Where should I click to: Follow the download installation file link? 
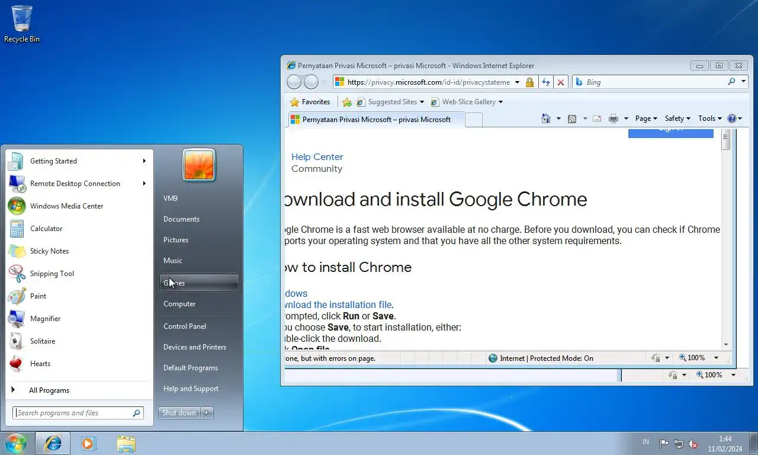coord(338,305)
